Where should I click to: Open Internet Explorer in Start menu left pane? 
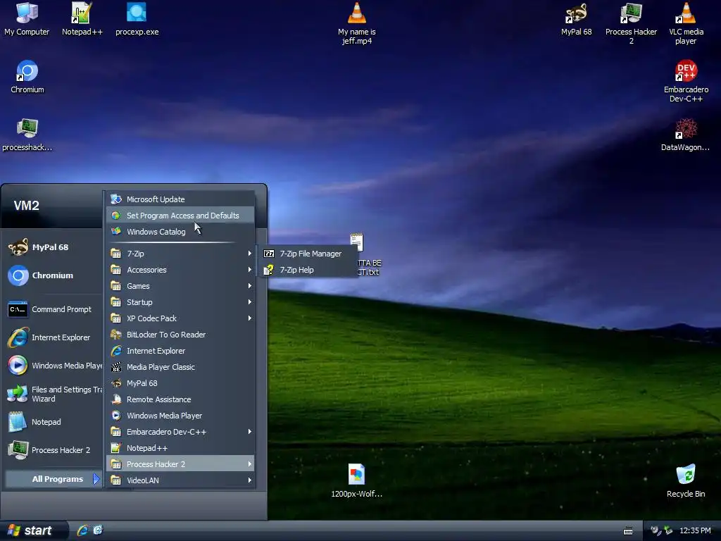point(51,337)
